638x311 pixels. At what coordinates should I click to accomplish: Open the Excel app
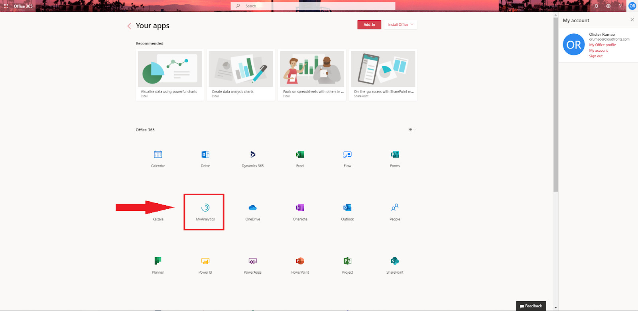(300, 159)
